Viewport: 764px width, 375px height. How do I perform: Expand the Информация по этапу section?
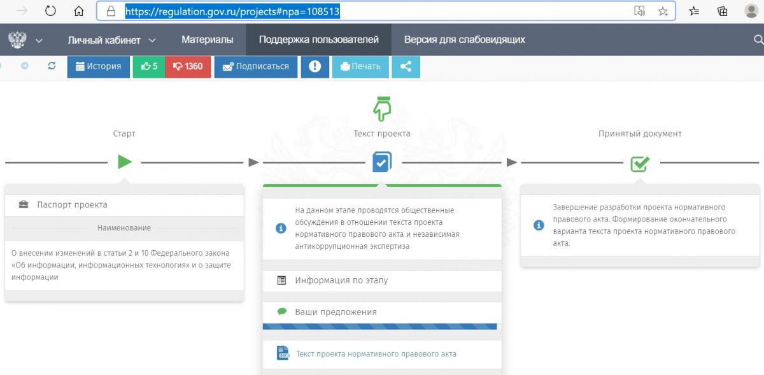[x=341, y=280]
